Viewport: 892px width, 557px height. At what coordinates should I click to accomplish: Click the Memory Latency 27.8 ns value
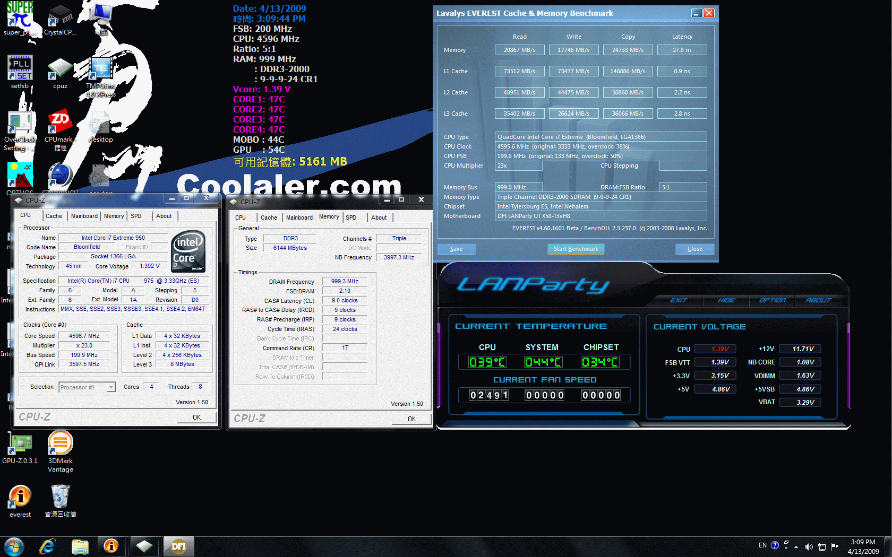click(x=682, y=50)
